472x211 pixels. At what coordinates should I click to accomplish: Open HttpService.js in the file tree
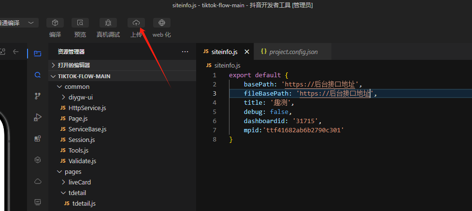coord(87,108)
